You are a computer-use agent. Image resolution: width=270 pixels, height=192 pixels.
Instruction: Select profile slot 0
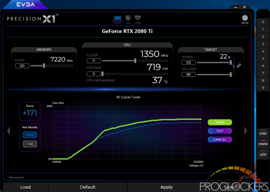tap(263, 22)
